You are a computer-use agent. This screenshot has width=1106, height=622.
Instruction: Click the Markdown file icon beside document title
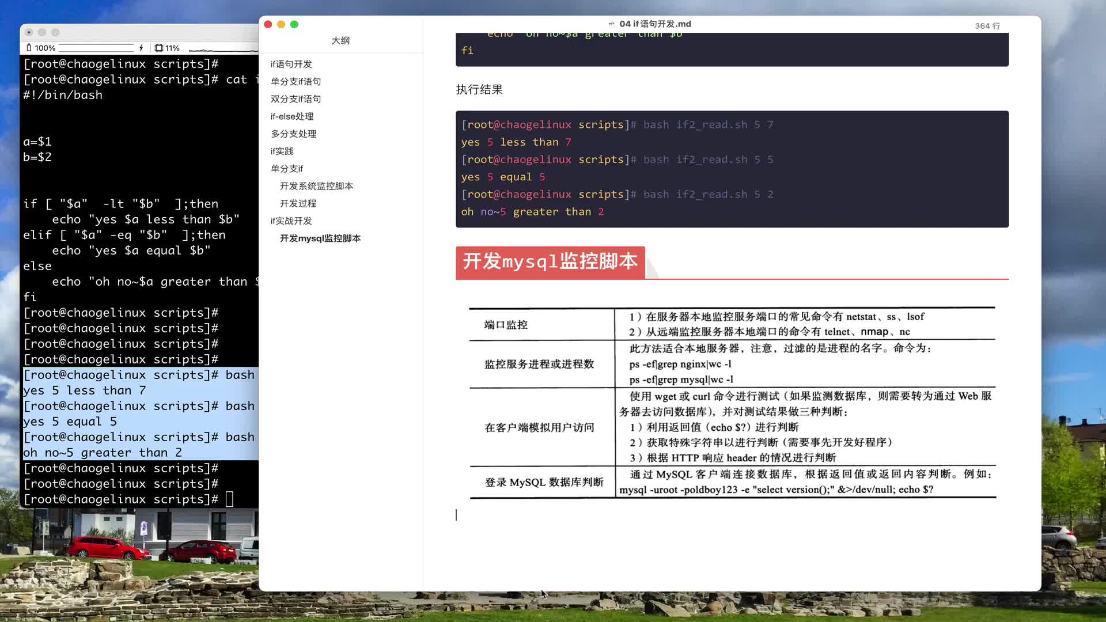pos(612,24)
